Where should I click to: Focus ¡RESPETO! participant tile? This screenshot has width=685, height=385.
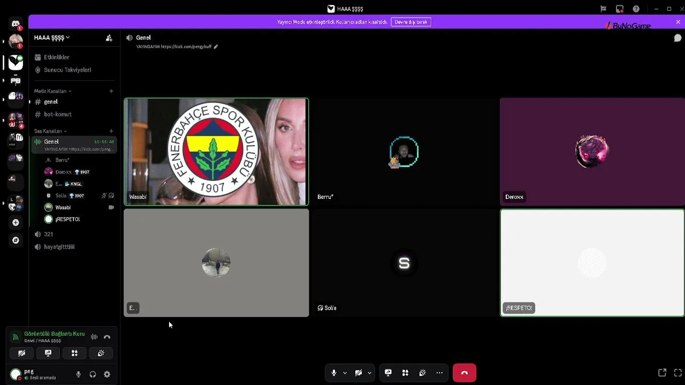592,263
